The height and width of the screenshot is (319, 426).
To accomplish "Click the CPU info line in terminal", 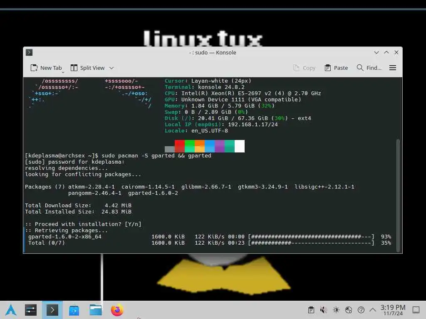I will tap(243, 93).
